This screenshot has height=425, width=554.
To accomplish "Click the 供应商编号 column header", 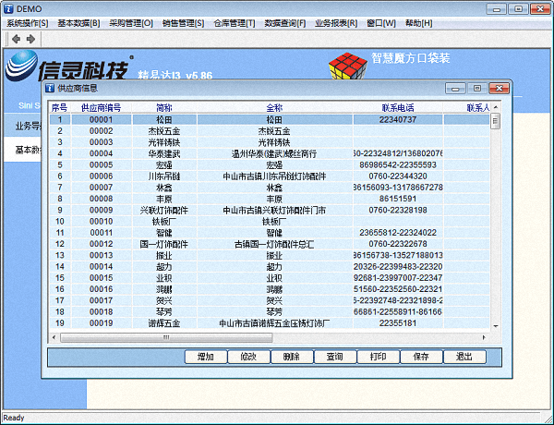I will click(x=101, y=108).
